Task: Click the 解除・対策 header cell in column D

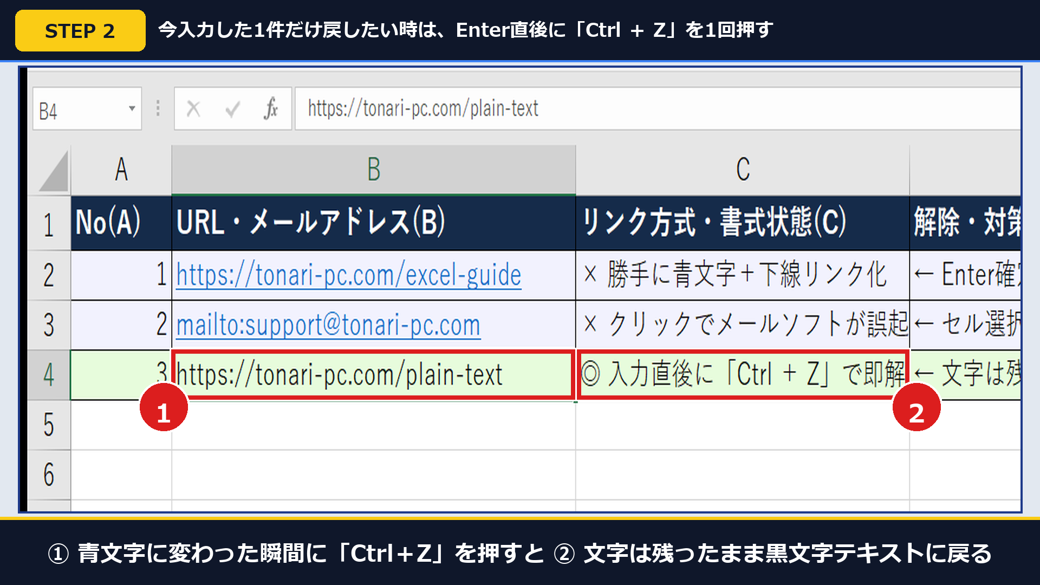Action: [x=965, y=223]
